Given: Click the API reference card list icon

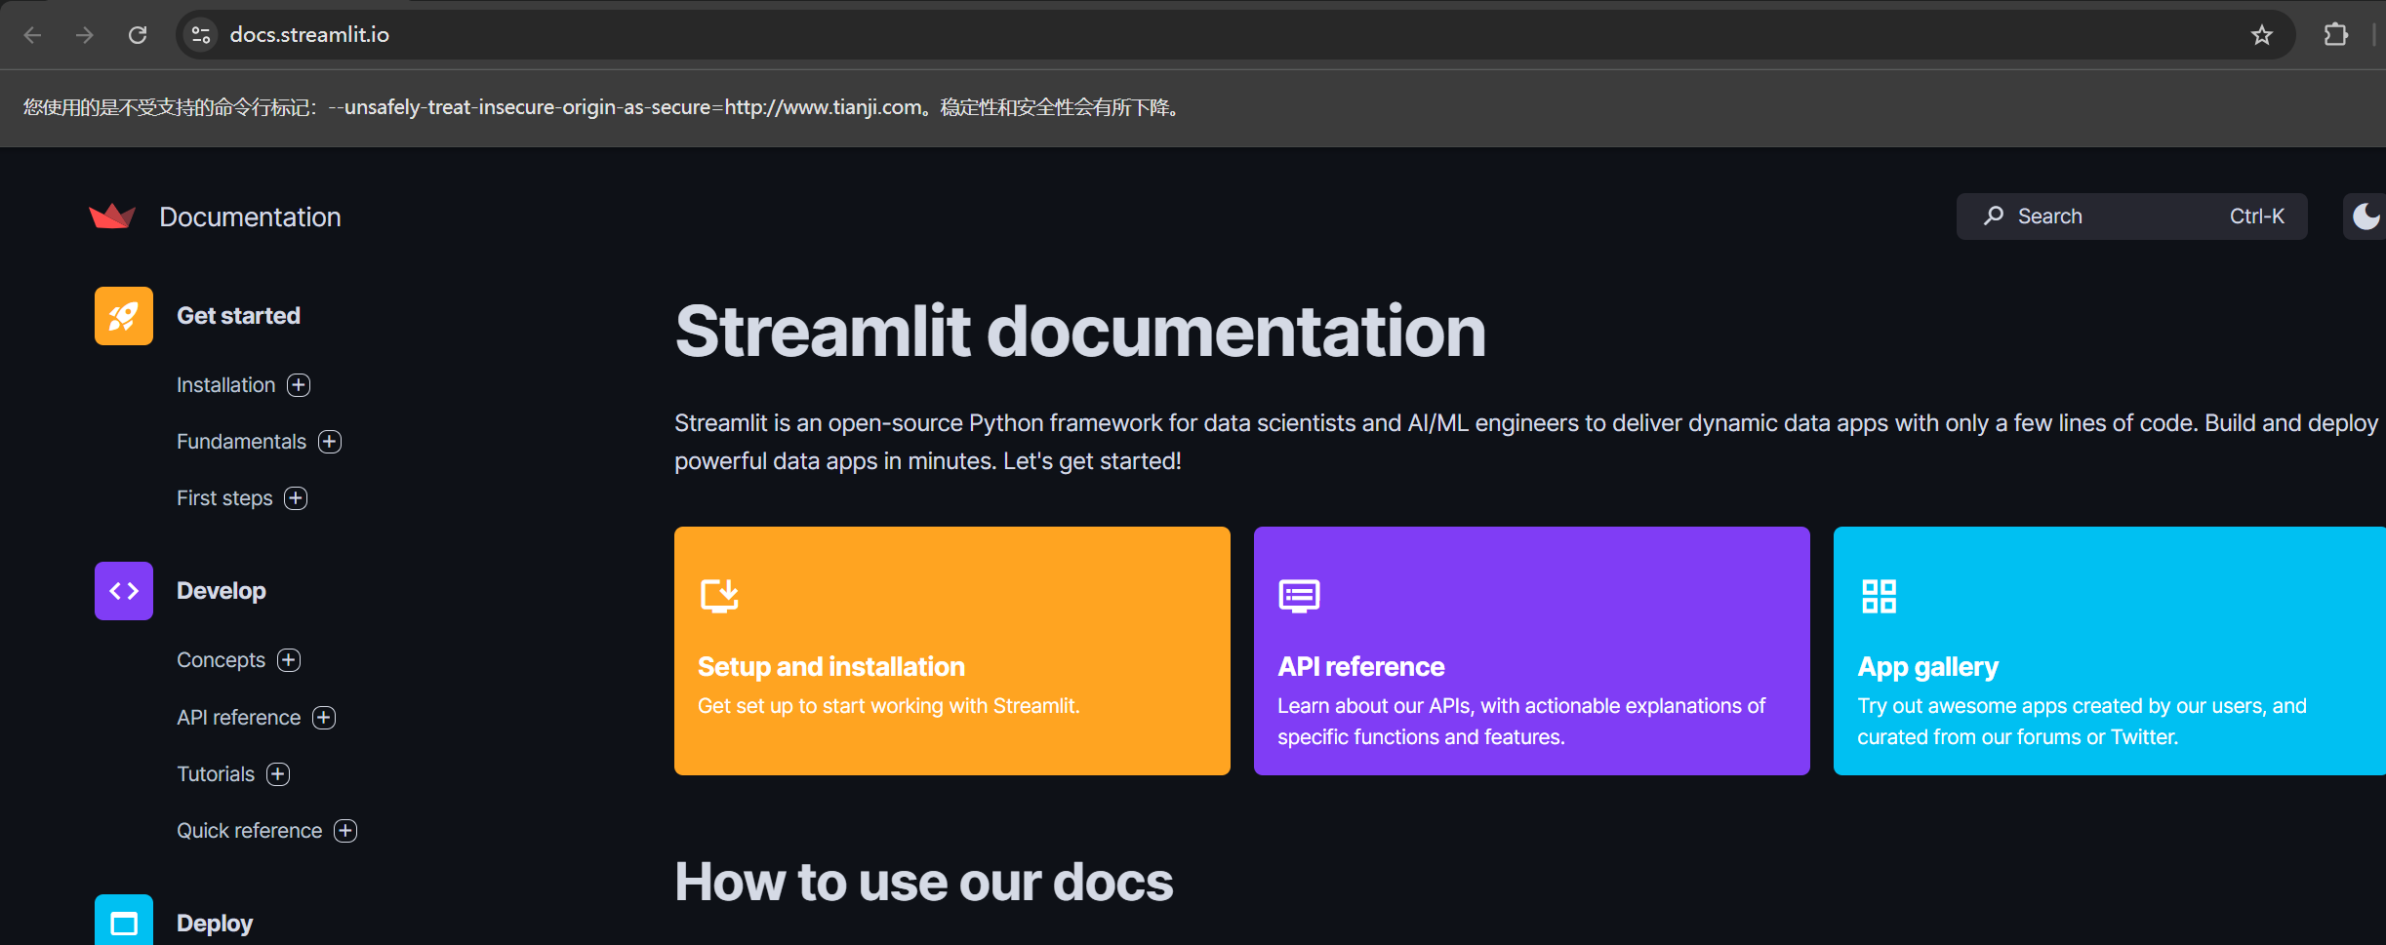Looking at the screenshot, I should point(1299,595).
